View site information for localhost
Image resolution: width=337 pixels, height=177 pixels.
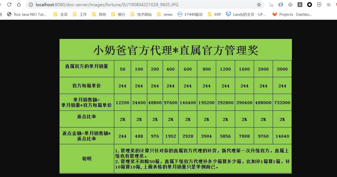(31, 5)
